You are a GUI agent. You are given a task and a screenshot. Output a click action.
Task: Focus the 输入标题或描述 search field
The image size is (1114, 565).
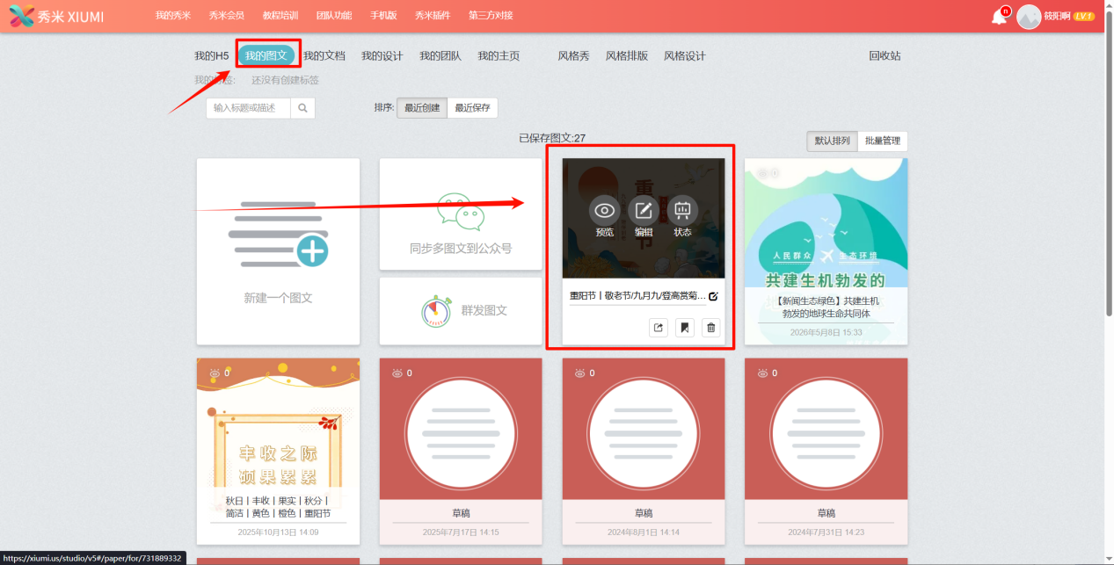click(x=249, y=108)
